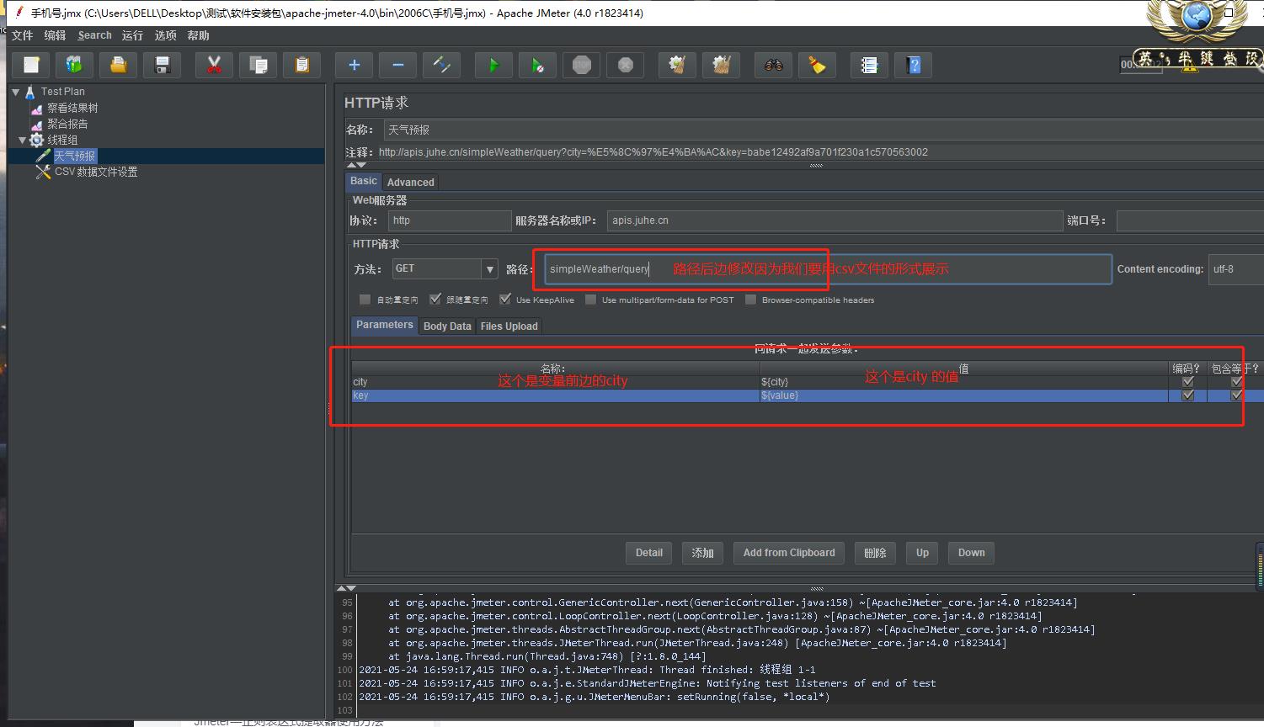The height and width of the screenshot is (727, 1264).
Task: Save the test plan with disk icon
Action: point(162,65)
